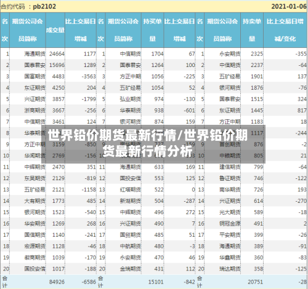
Task: Click the 弘业期货 company cell
Action: [x=131, y=99]
